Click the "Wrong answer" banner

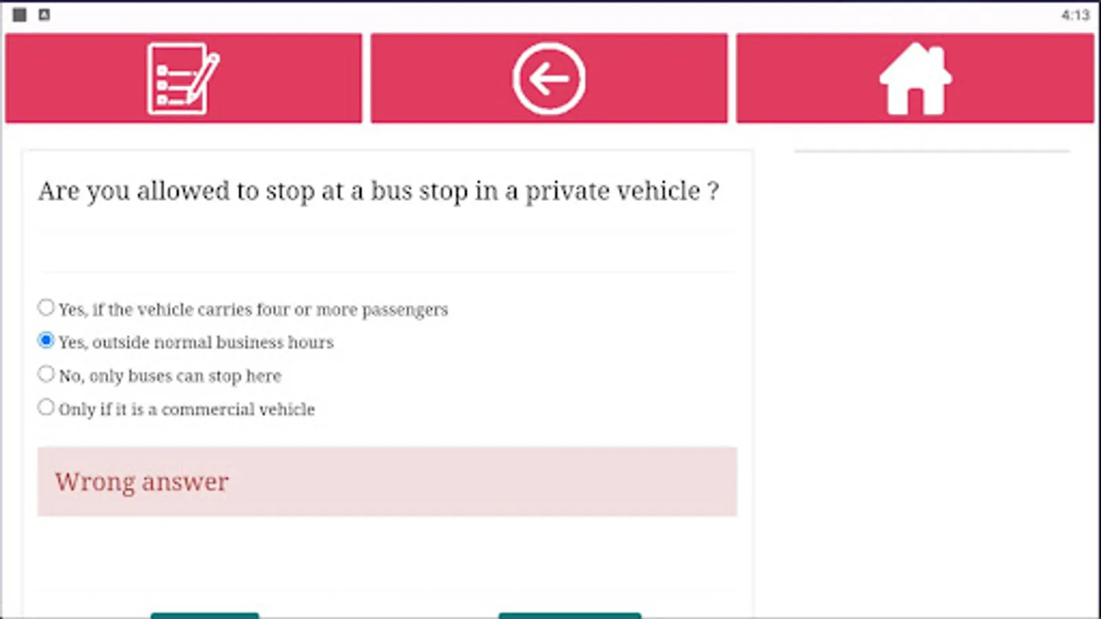[387, 481]
